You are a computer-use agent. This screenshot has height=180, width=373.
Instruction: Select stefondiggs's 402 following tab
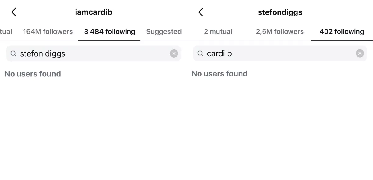click(342, 31)
